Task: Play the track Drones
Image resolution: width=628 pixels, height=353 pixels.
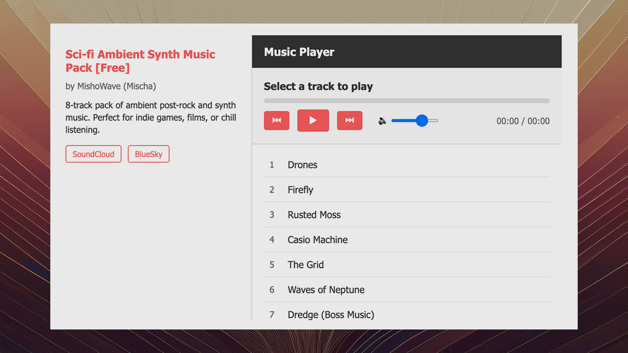Action: point(302,165)
